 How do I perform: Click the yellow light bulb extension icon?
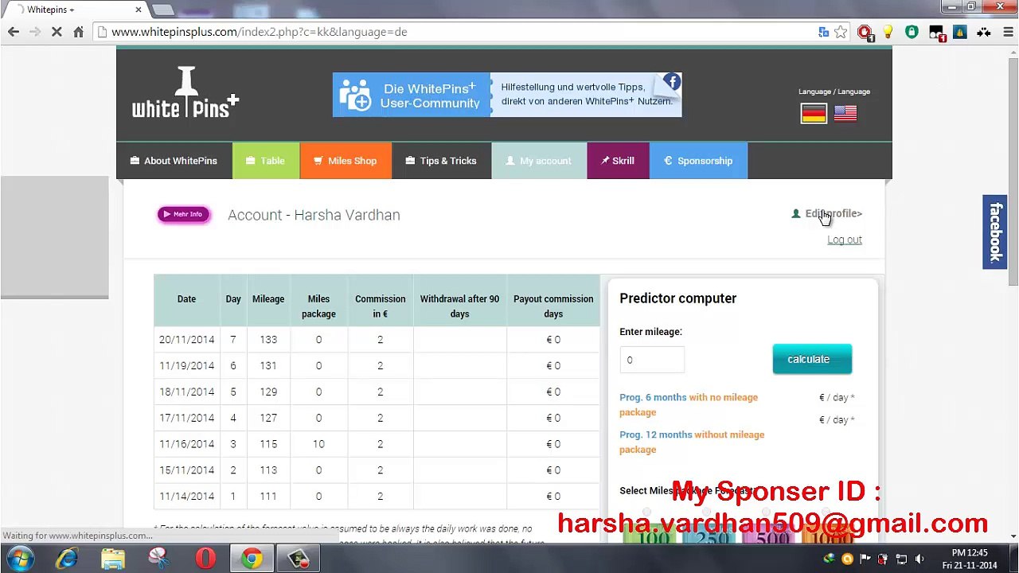click(x=888, y=32)
